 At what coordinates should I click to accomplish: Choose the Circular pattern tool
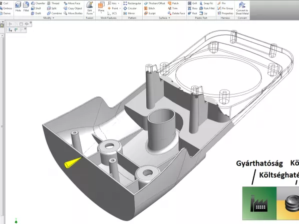(130, 8)
